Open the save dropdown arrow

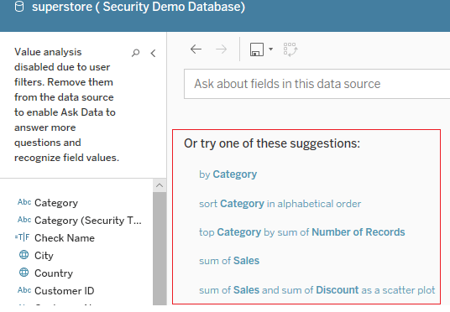coord(270,49)
